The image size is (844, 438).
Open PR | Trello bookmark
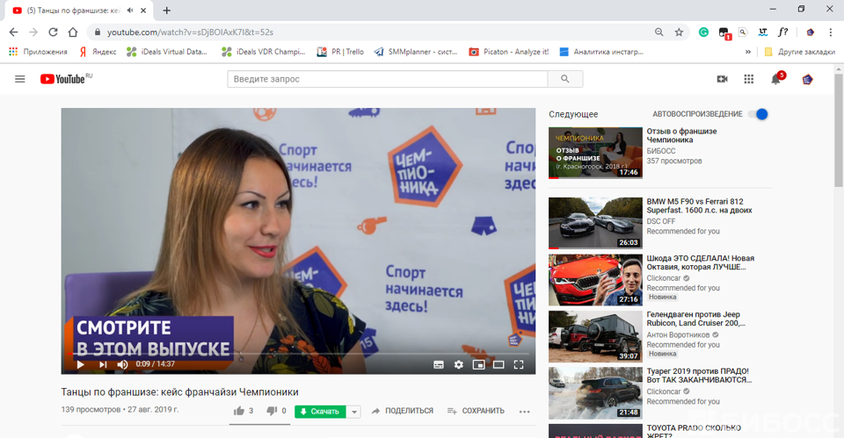pyautogui.click(x=340, y=52)
